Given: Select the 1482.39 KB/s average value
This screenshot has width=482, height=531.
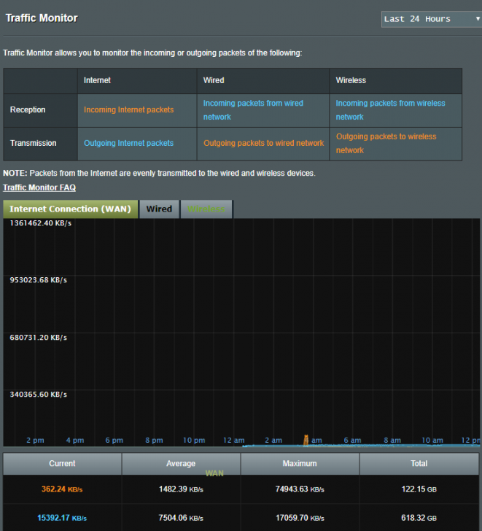Looking at the screenshot, I should point(181,489).
